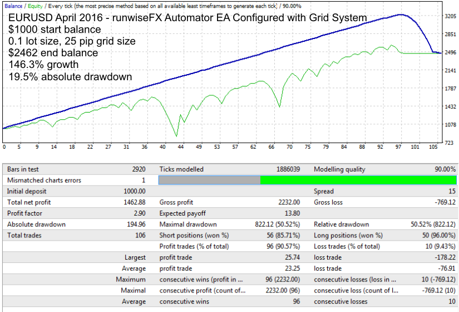Click the Mismatched charts errors label
This screenshot has height=312, width=459.
(44, 180)
